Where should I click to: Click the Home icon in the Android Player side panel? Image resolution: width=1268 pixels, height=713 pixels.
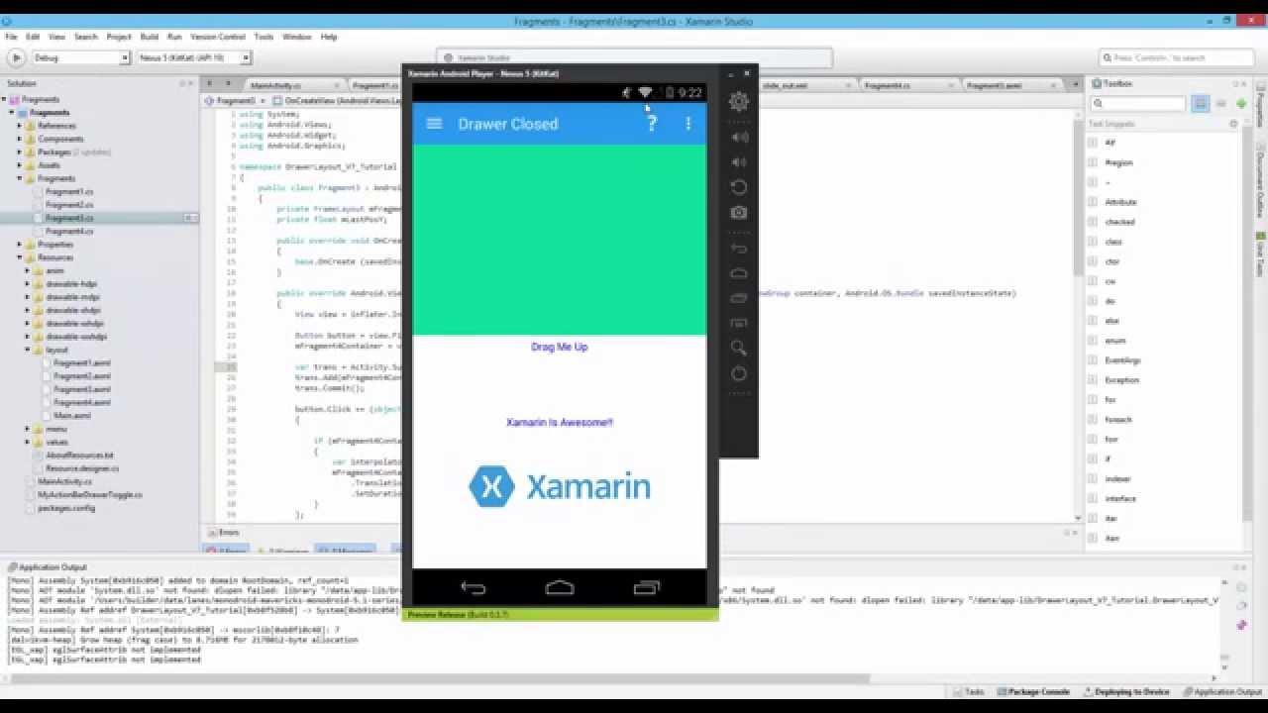(739, 273)
